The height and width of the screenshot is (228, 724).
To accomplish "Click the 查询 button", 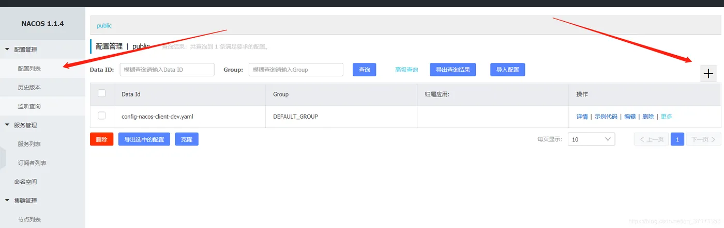I will point(365,70).
